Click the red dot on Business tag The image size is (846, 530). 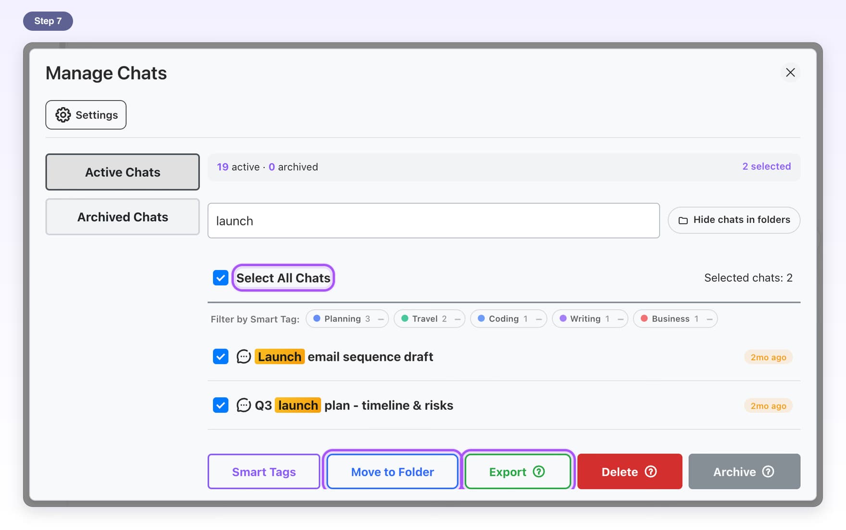click(644, 318)
